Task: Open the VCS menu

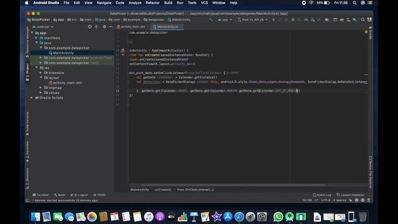Action: tap(205, 2)
